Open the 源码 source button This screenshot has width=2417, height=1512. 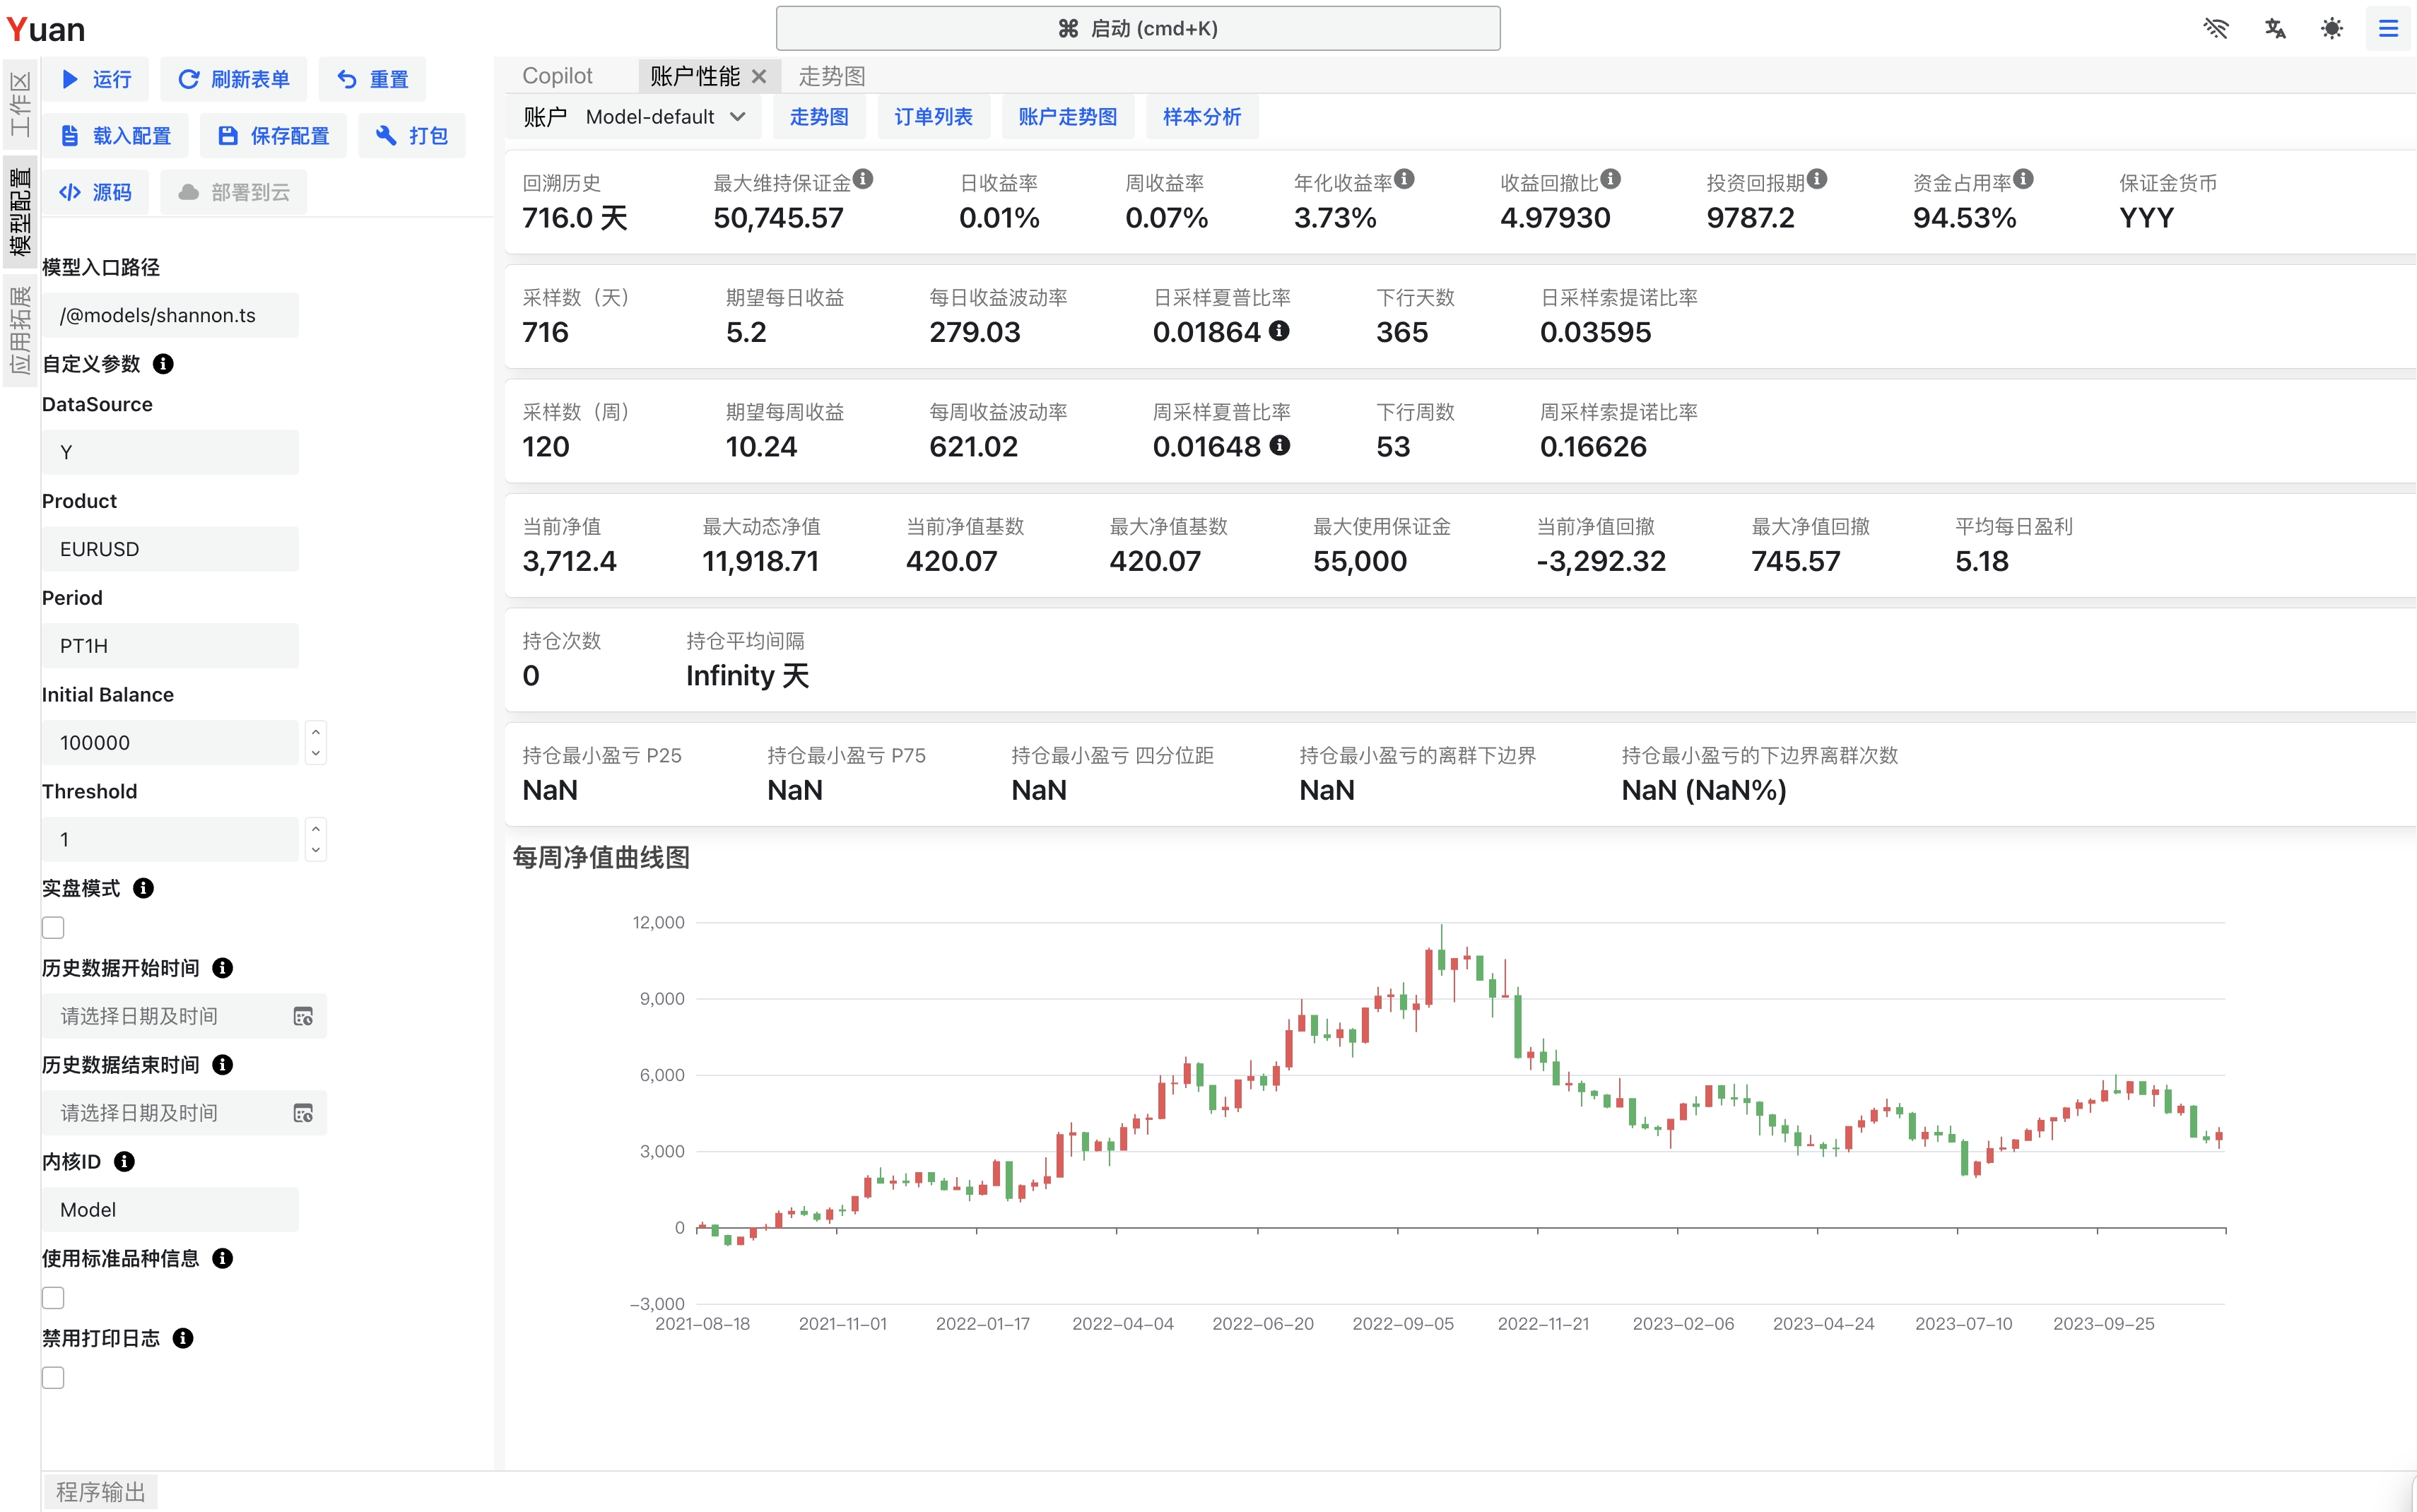pyautogui.click(x=96, y=192)
